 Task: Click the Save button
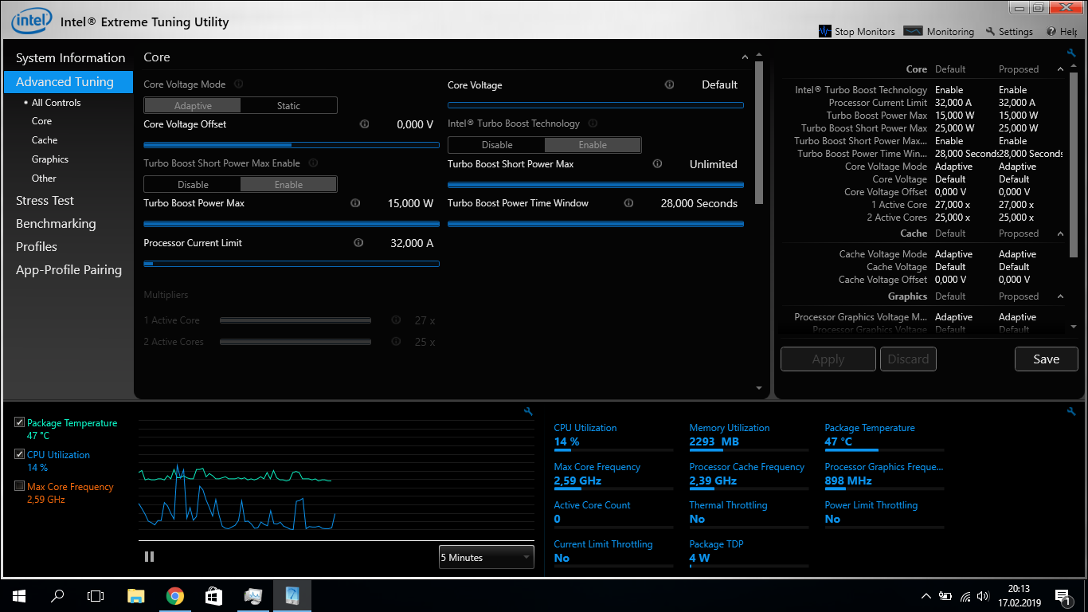[x=1046, y=359]
